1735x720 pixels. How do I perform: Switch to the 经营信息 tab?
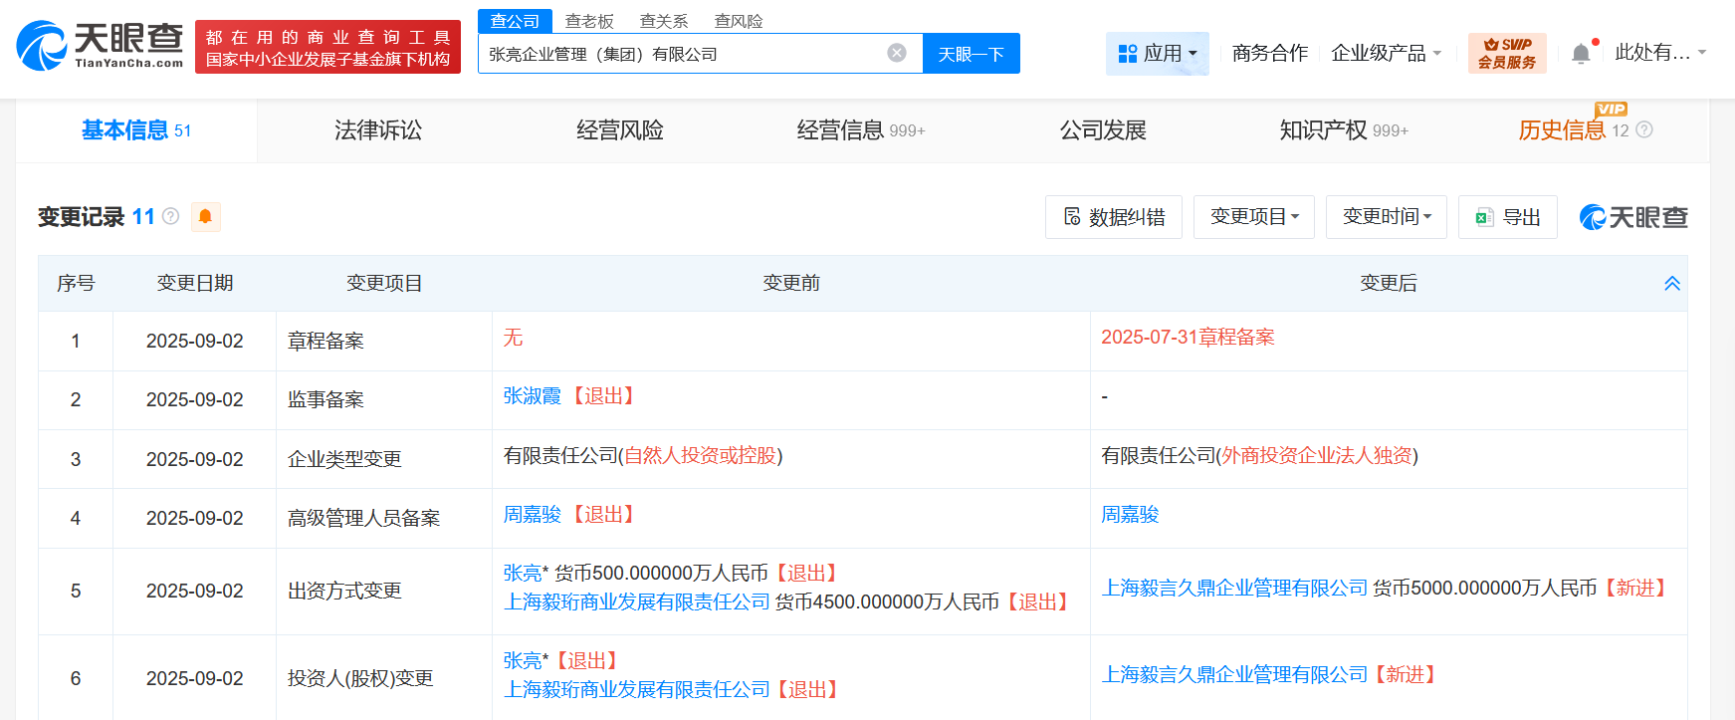tap(861, 130)
